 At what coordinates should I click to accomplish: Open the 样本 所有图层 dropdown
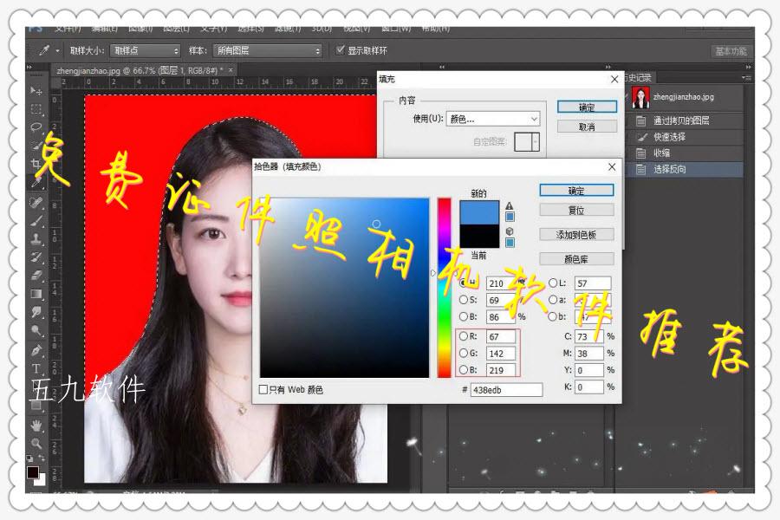[x=267, y=51]
